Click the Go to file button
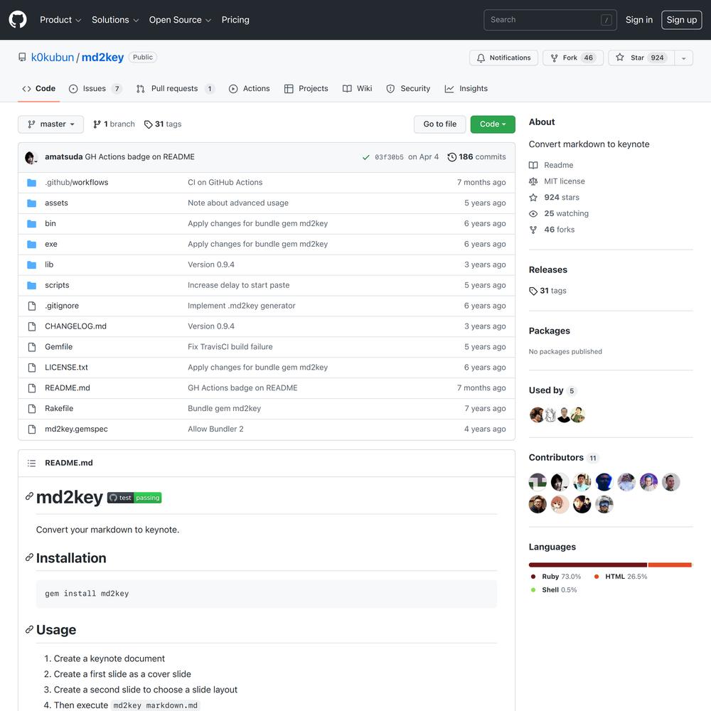 coord(440,124)
